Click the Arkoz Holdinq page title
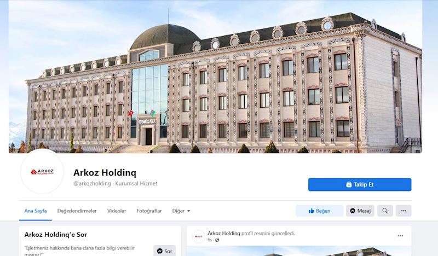Screen dimensions: 438x256 click(105, 173)
